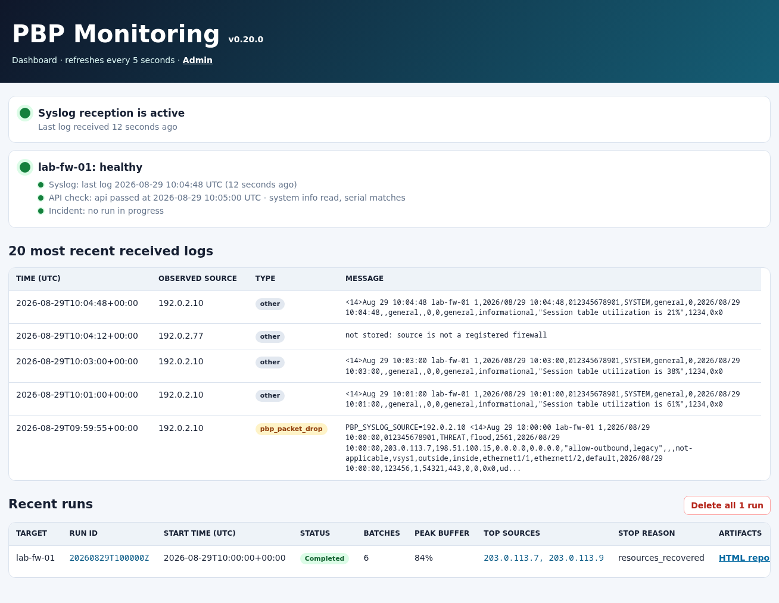Click the pbp_packet_drop type badge
This screenshot has width=779, height=603.
(291, 429)
